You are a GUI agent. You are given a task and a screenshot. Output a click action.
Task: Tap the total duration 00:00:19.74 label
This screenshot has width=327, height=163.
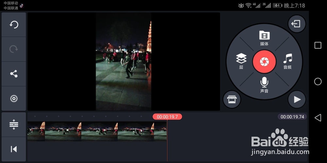[292, 117]
